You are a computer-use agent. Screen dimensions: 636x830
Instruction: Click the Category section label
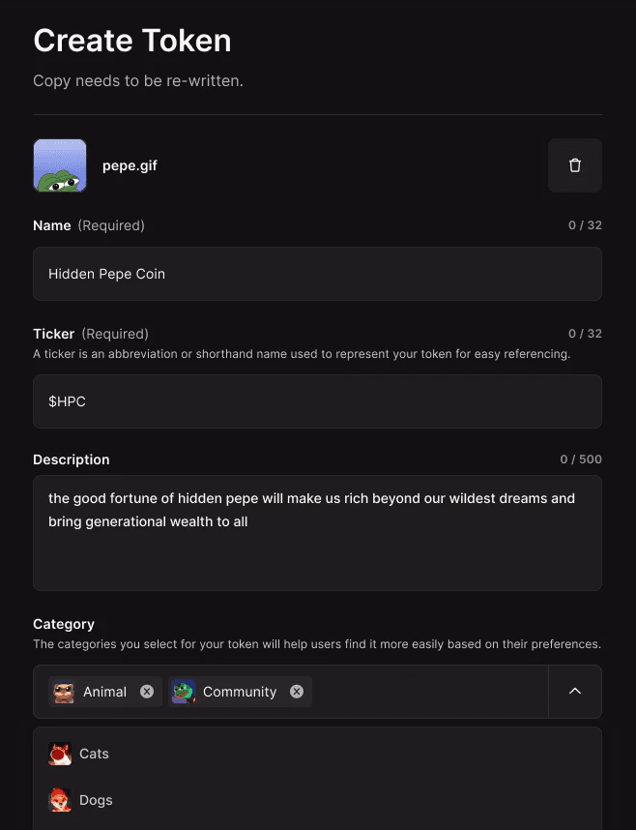click(64, 624)
